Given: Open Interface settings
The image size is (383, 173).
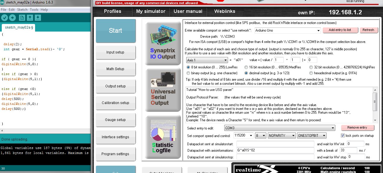Looking at the screenshot, I should click(115, 137).
